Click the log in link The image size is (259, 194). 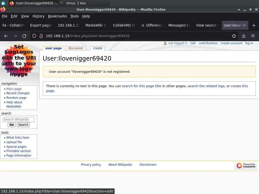click(249, 43)
